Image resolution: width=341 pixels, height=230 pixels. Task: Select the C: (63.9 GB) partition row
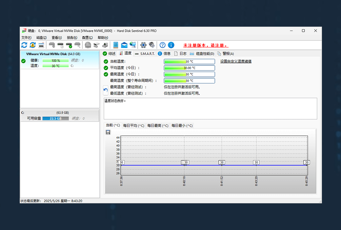pos(60,115)
